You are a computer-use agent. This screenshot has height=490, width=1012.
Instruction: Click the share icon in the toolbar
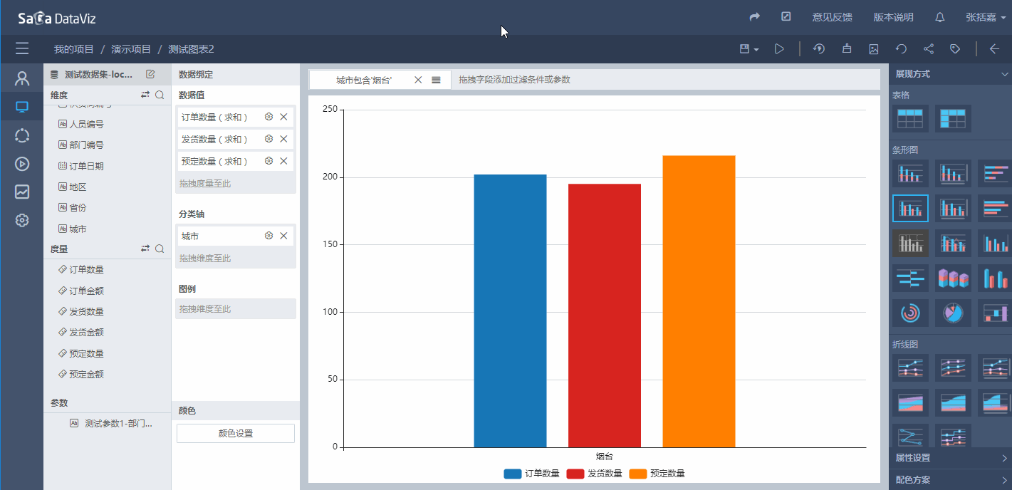pos(929,49)
